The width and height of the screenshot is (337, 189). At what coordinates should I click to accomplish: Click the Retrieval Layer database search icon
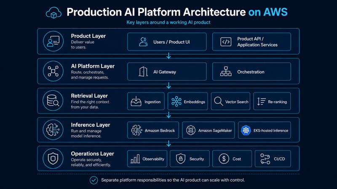pyautogui.click(x=53, y=100)
